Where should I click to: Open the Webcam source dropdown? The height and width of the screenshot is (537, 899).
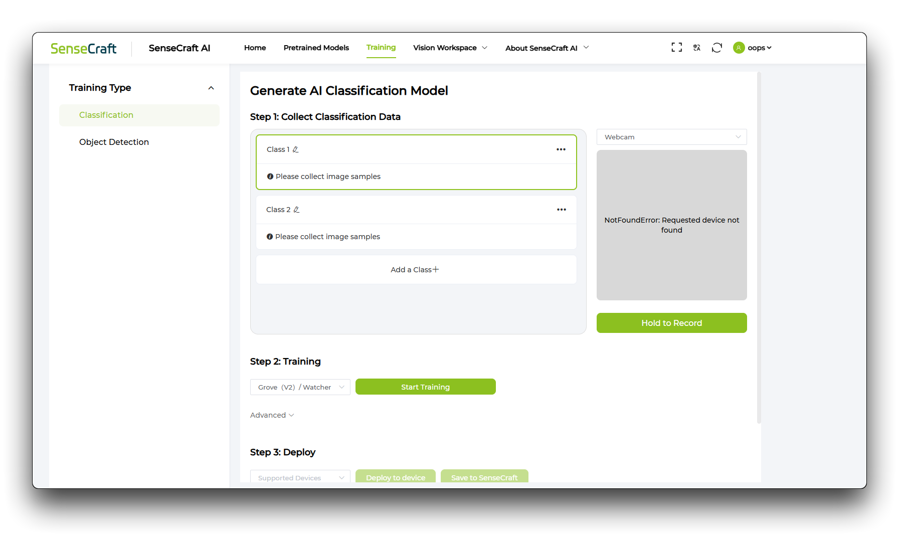pyautogui.click(x=671, y=137)
